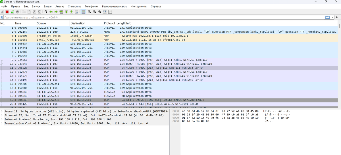This screenshot has width=341, height=155.
Task: Save the capture file icon
Action: click(29, 12)
